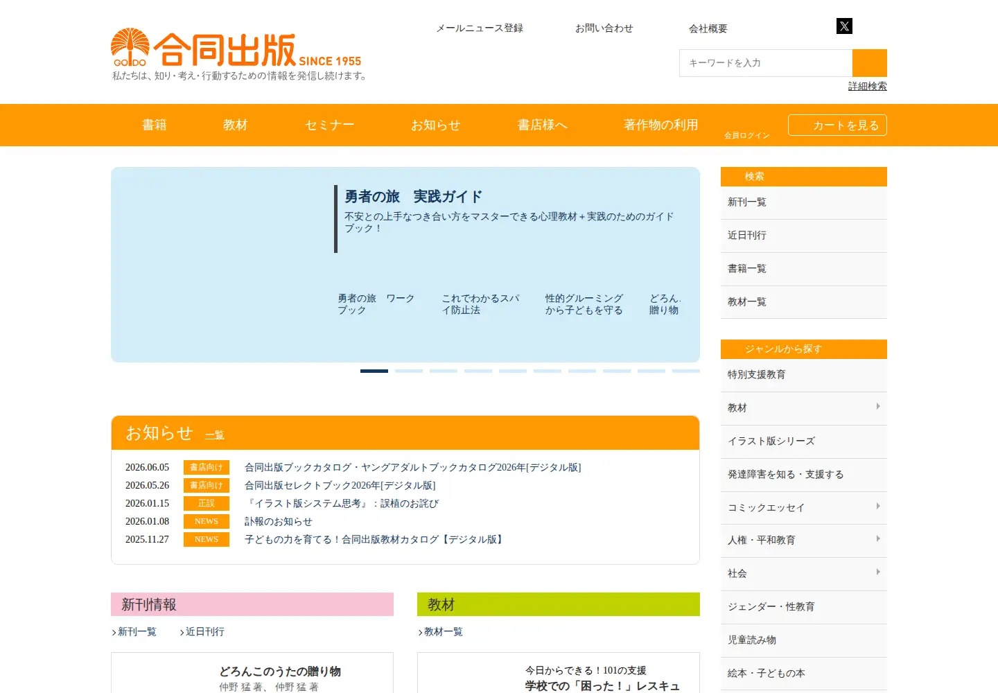
Task: Expand the 人権・平和教育 genre arrow
Action: (x=878, y=539)
